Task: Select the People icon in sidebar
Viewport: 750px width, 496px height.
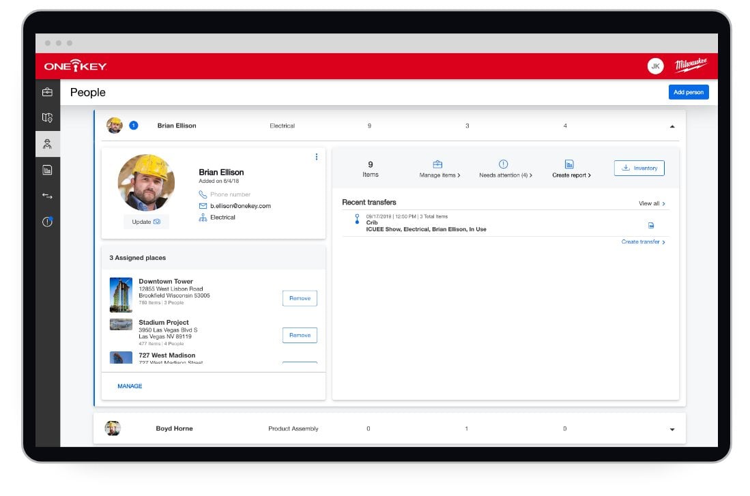Action: coord(47,144)
